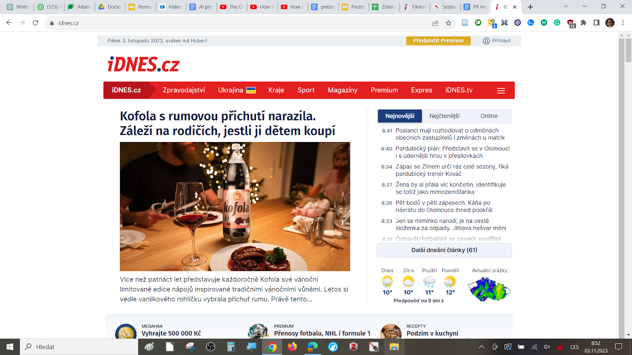Open the notifications center icon
The width and height of the screenshot is (632, 355).
tap(619, 347)
